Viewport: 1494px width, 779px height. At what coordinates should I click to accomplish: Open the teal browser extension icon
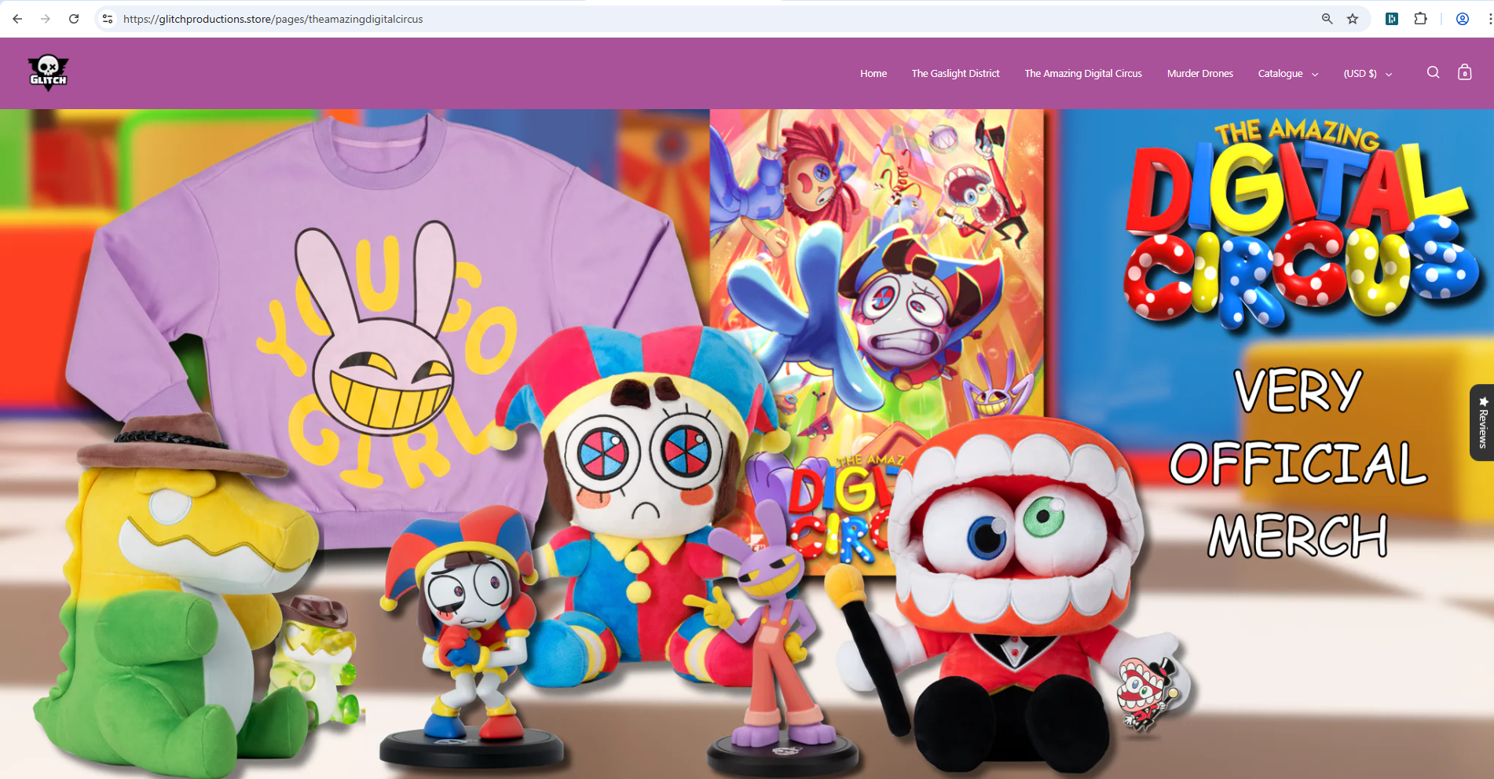point(1392,19)
